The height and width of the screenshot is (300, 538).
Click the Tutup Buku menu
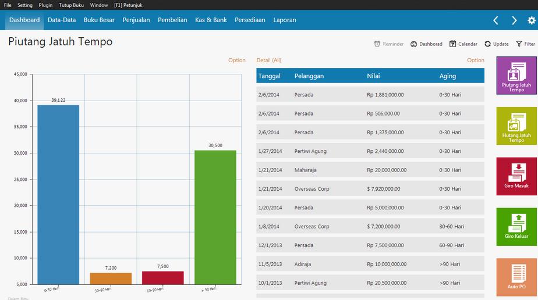pyautogui.click(x=71, y=5)
